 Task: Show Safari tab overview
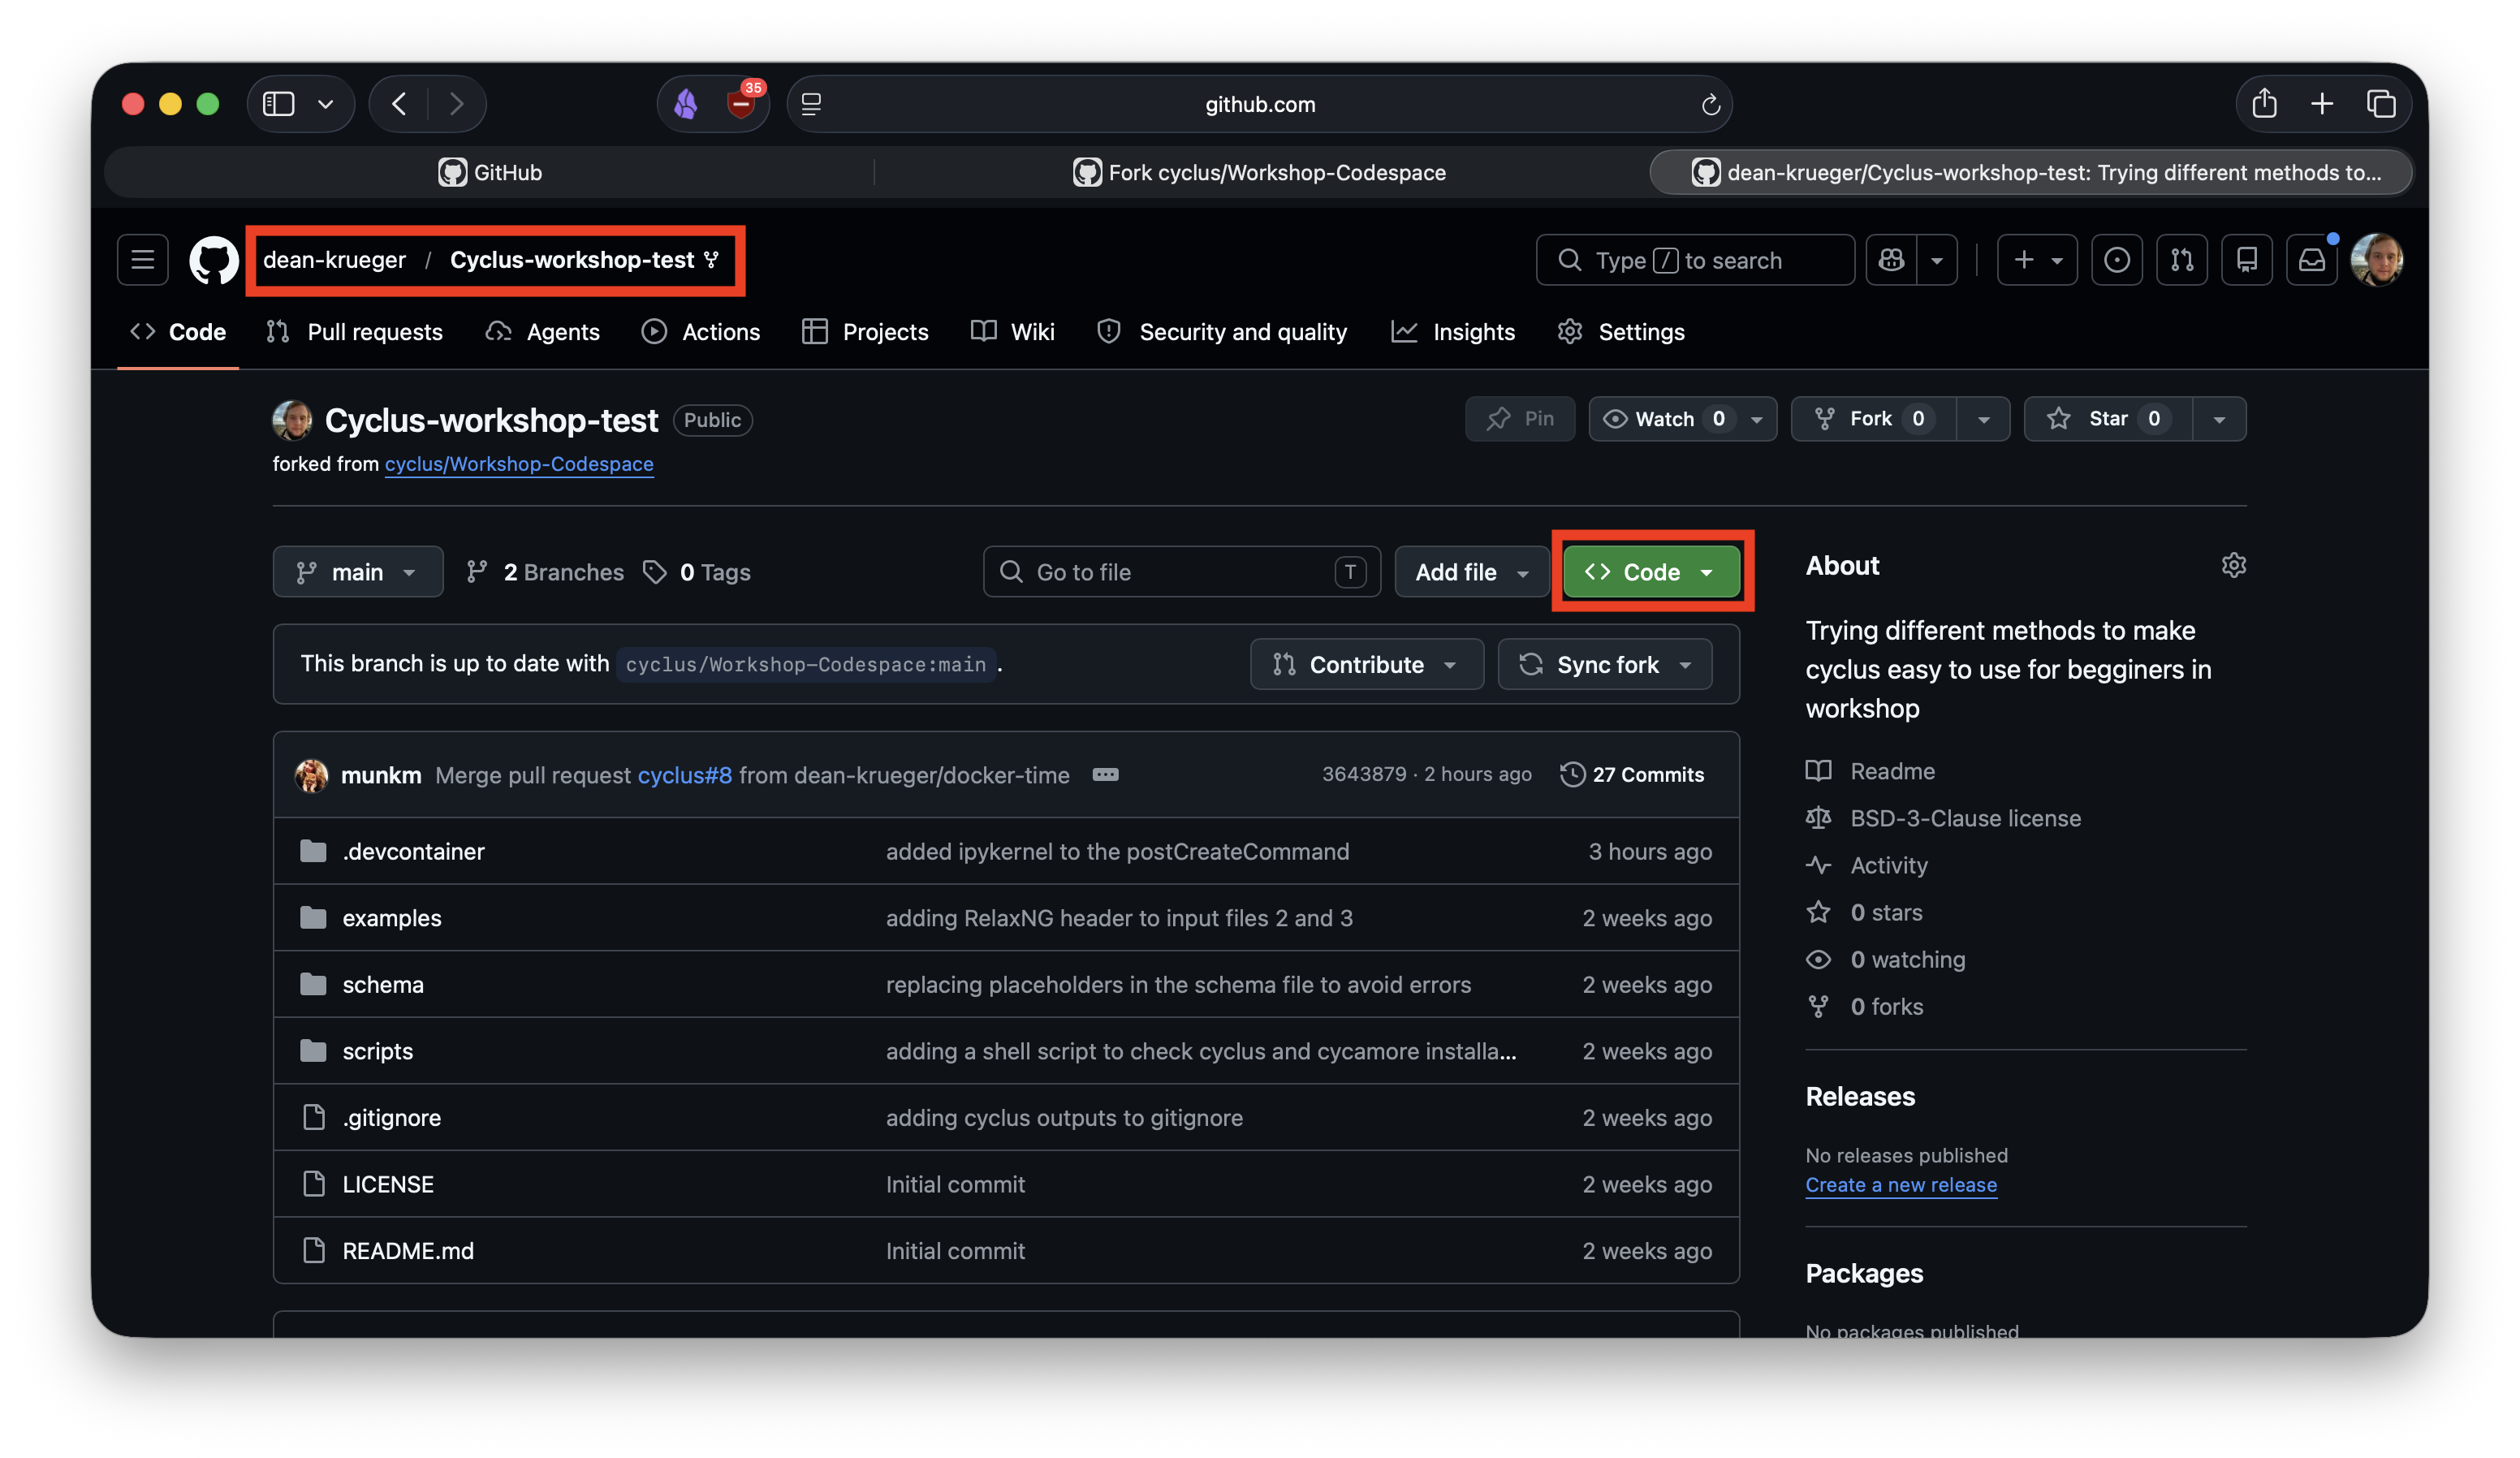[2381, 104]
